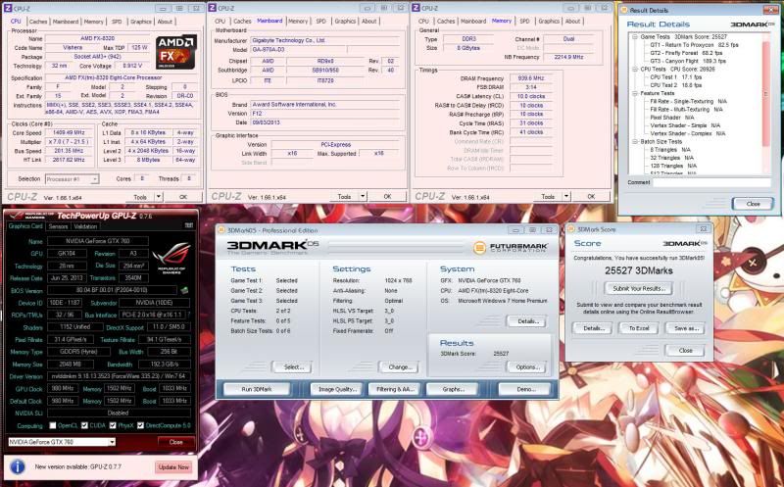Switch to Validation tab in GPU-Z
784x487 pixels.
point(85,226)
